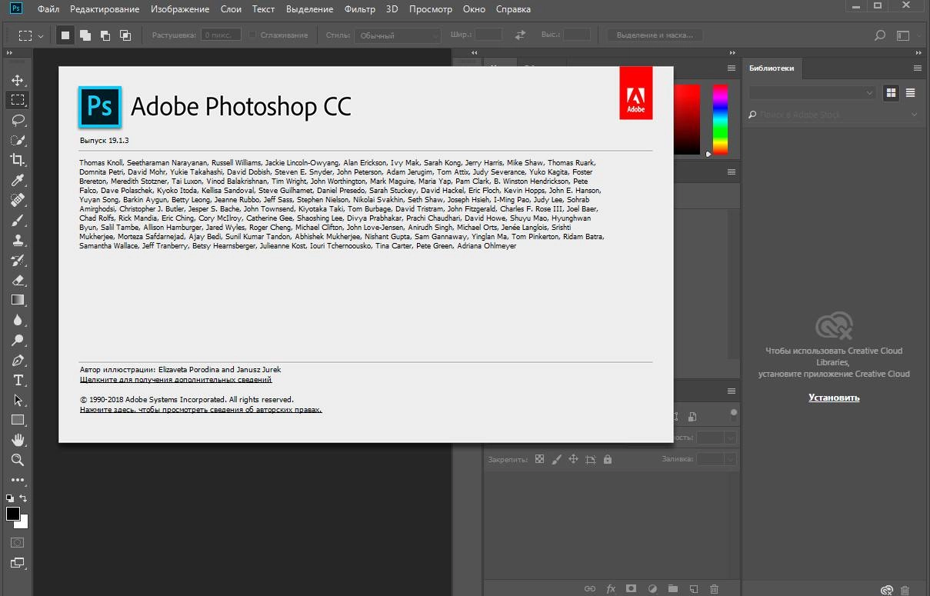
Task: Create a new layer in Layers panel
Action: pos(693,589)
